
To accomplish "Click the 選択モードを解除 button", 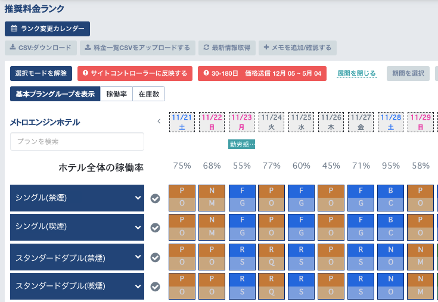I will (41, 73).
